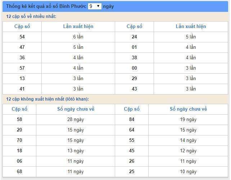Select pair number 58 in lower table
Viewport: 231px width, 180px height.
[19, 119]
